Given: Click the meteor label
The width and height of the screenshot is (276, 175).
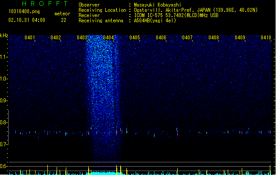Looking at the screenshot, I should tap(62, 14).
